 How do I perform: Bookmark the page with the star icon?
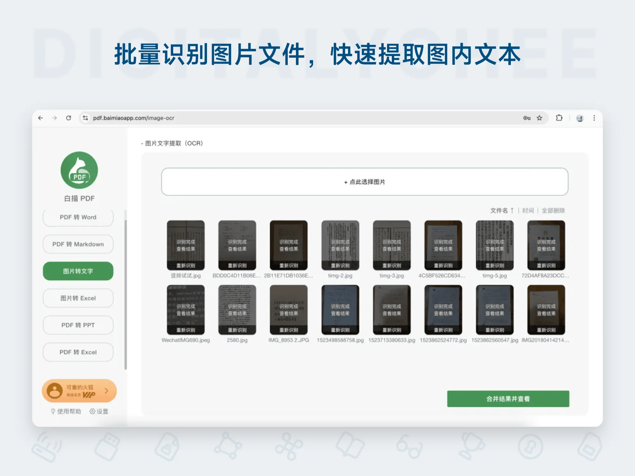(x=539, y=118)
